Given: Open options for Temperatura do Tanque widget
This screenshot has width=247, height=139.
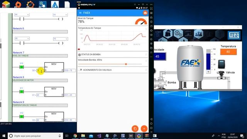Looking at the screenshot, I should point(146,29).
